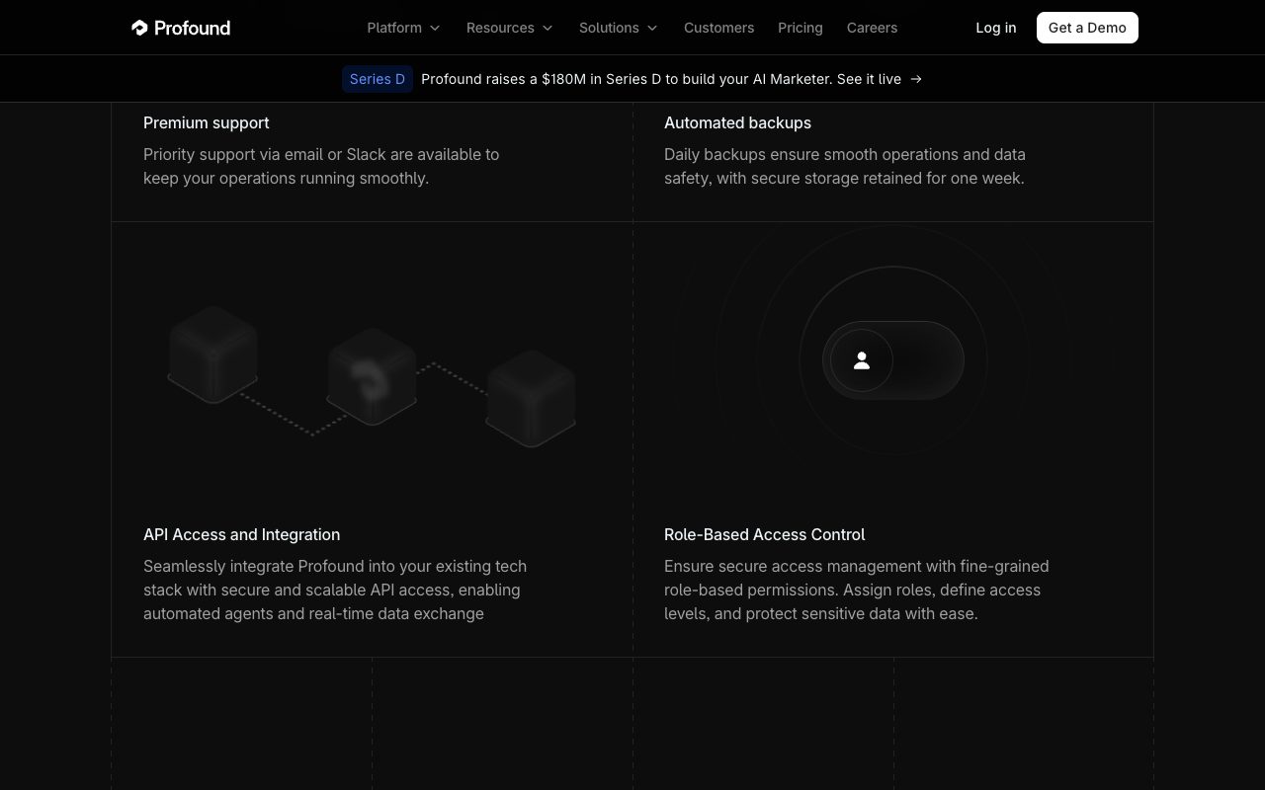Click the 'API Access and Integration' heading

(x=242, y=534)
